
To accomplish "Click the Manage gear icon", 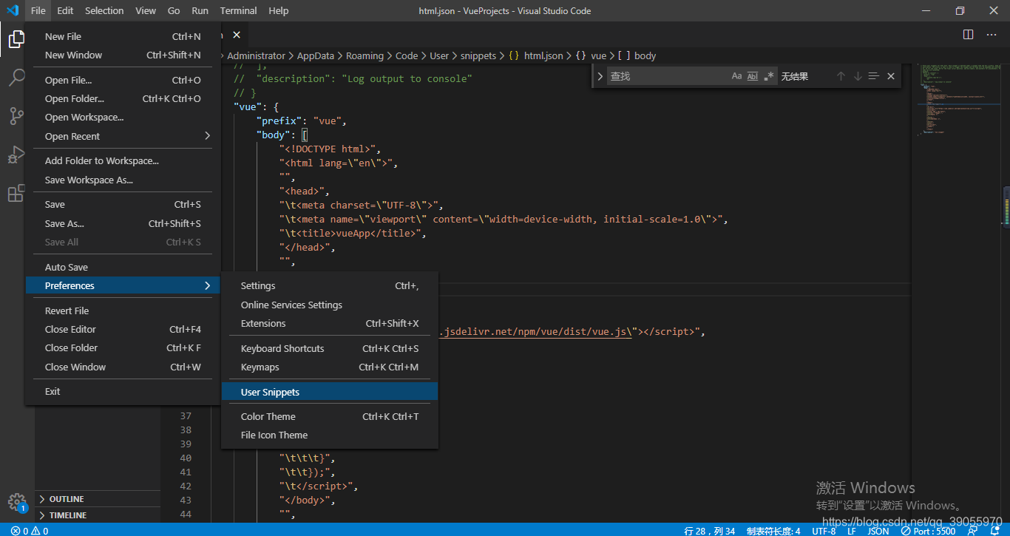I will tap(16, 502).
